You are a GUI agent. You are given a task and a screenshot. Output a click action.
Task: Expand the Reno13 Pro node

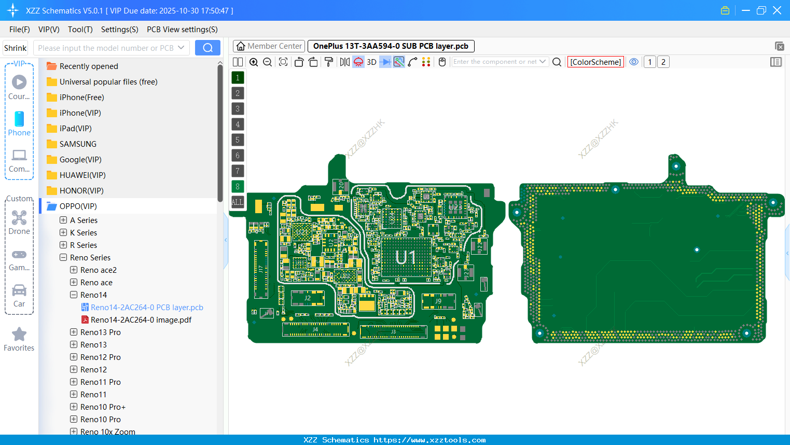pyautogui.click(x=74, y=332)
